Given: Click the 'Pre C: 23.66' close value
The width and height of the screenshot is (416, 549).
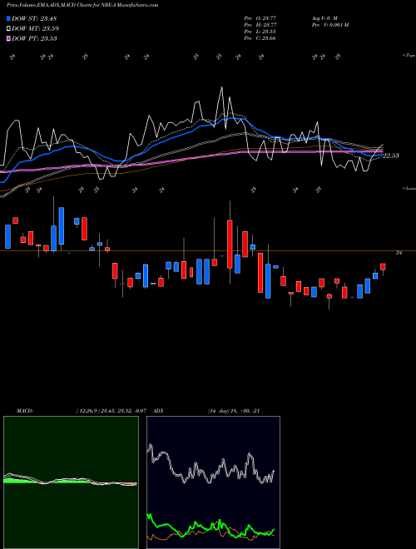Looking at the screenshot, I should tap(260, 38).
